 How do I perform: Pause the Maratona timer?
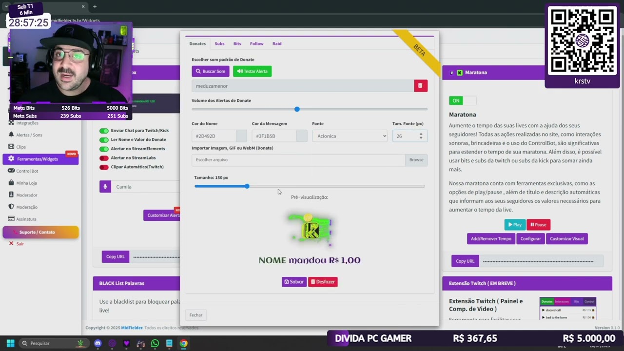tap(538, 225)
